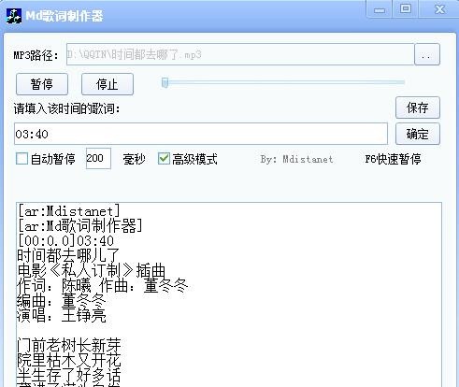The image size is (459, 387).
Task: Select the 时间都去哪儿了 title line
Action: pos(68,255)
